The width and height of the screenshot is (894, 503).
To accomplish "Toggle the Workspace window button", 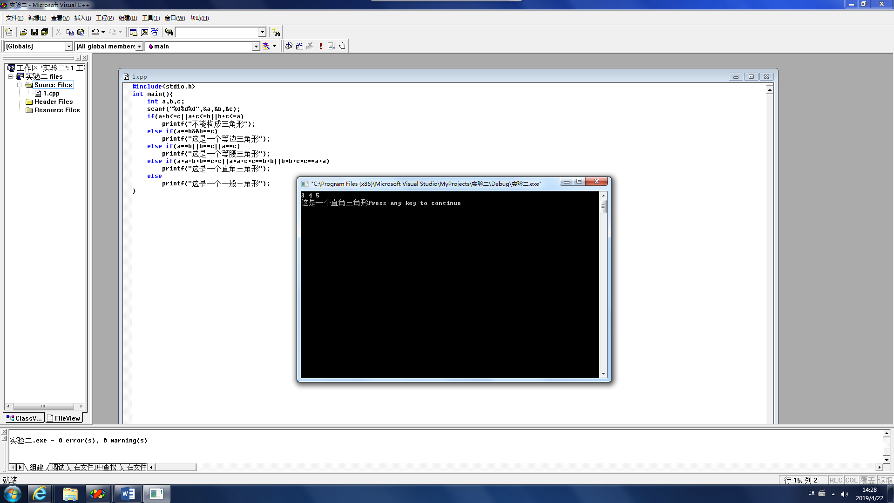I will (133, 32).
